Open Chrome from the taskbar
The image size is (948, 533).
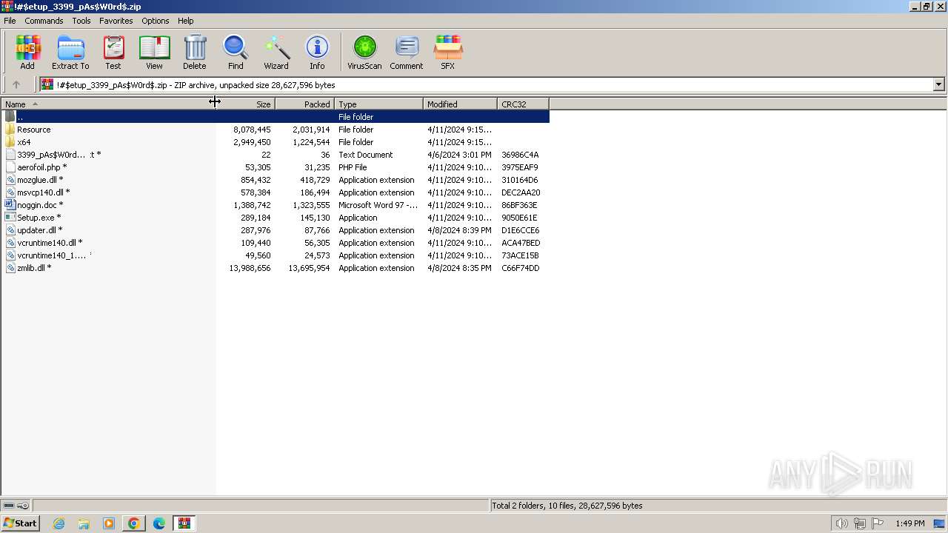click(x=134, y=523)
